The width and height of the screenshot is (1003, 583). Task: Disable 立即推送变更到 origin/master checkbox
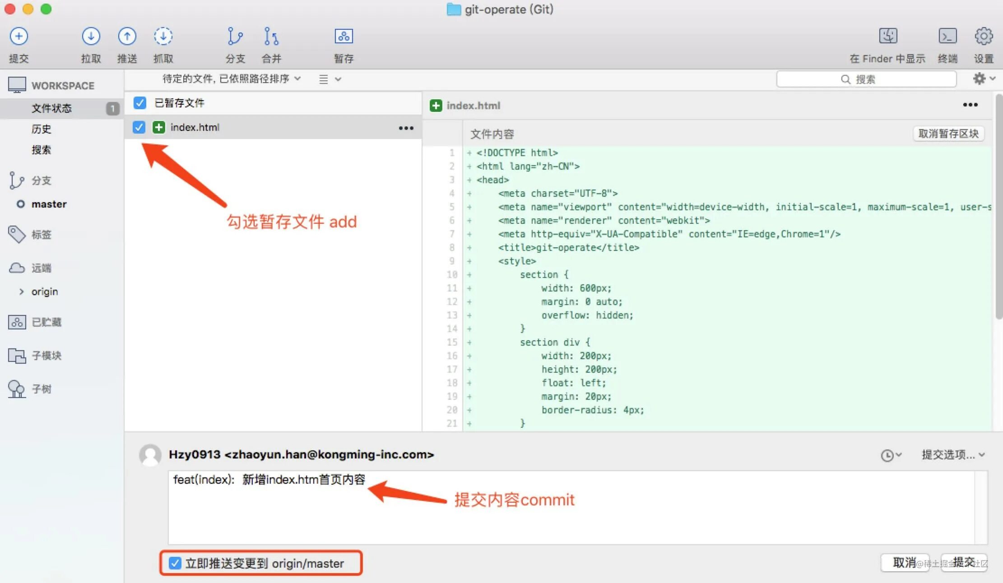pyautogui.click(x=175, y=563)
